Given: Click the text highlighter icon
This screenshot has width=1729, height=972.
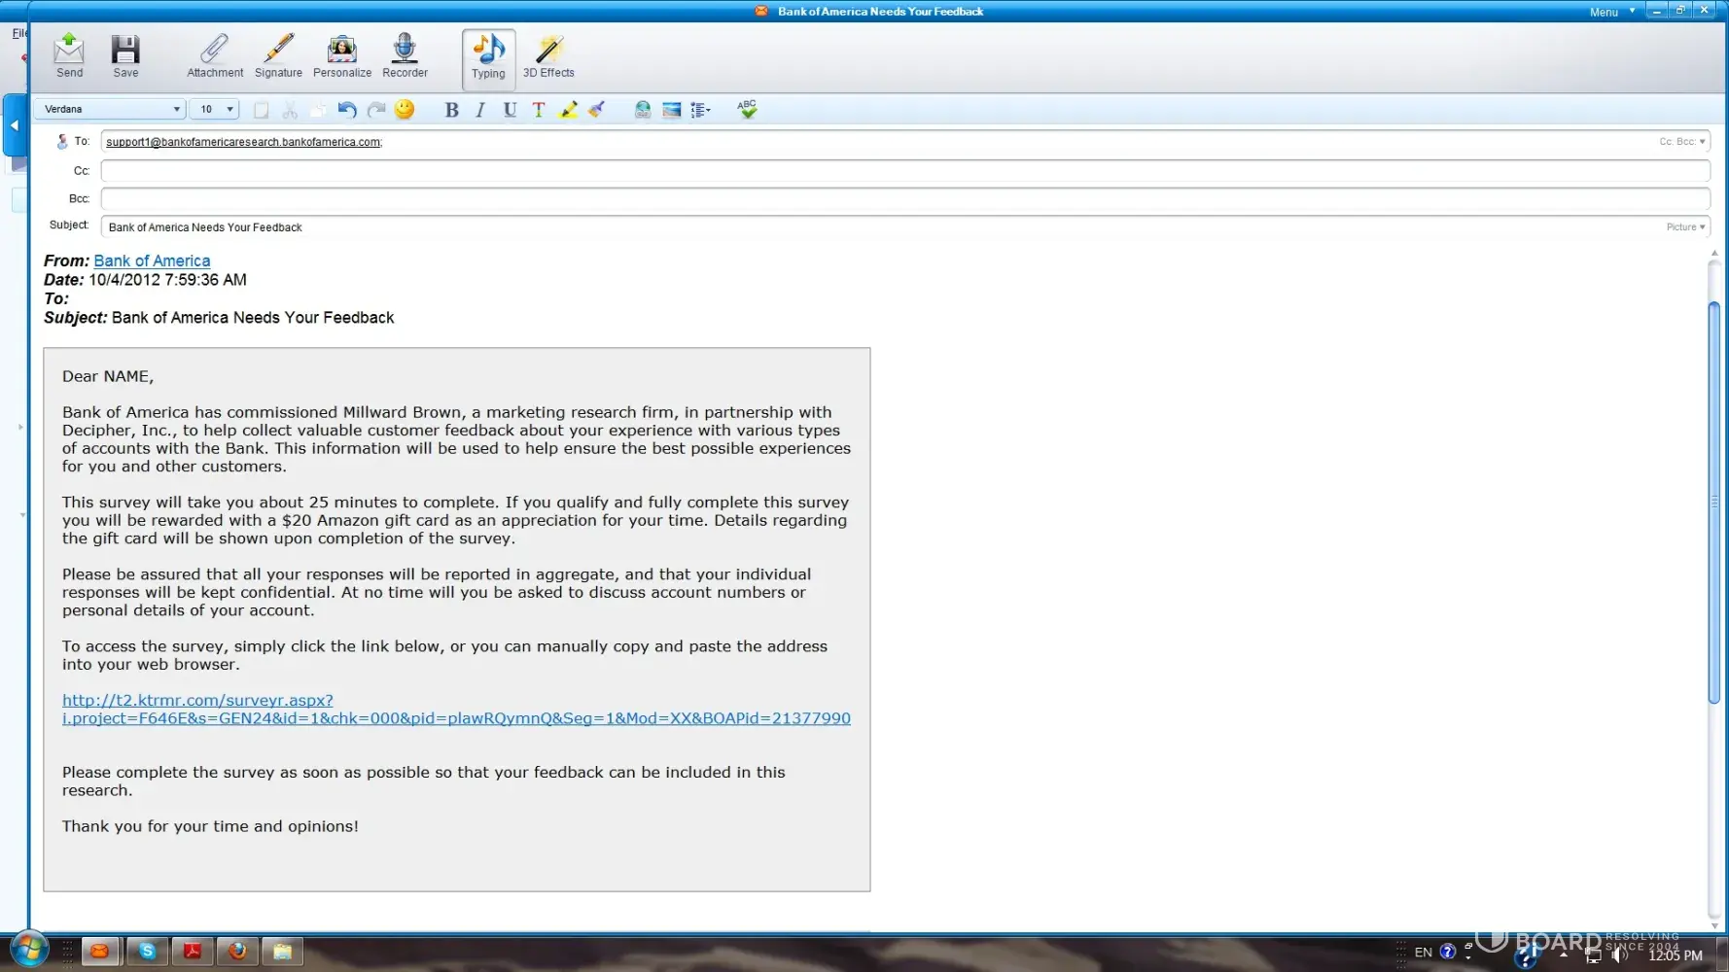Looking at the screenshot, I should click(568, 110).
